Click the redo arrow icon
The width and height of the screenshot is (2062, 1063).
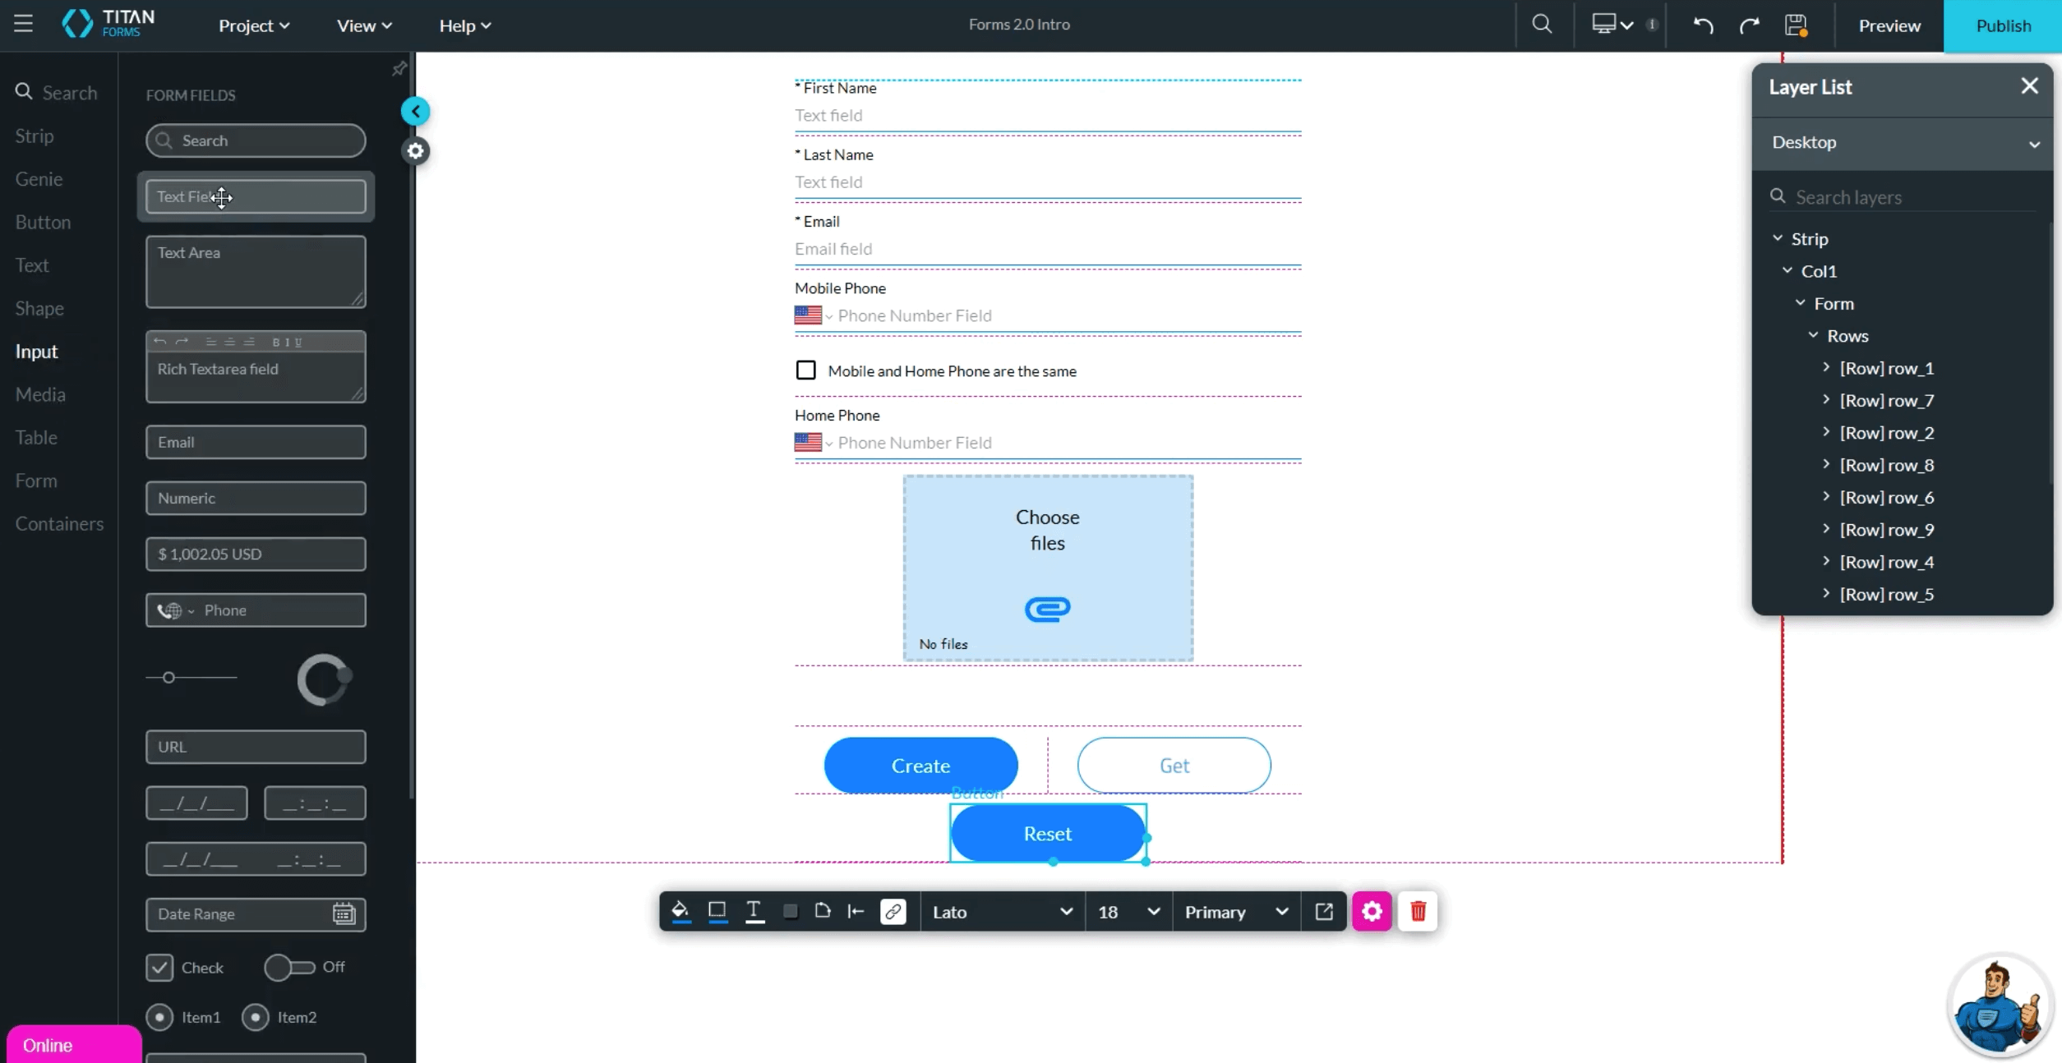click(1749, 25)
